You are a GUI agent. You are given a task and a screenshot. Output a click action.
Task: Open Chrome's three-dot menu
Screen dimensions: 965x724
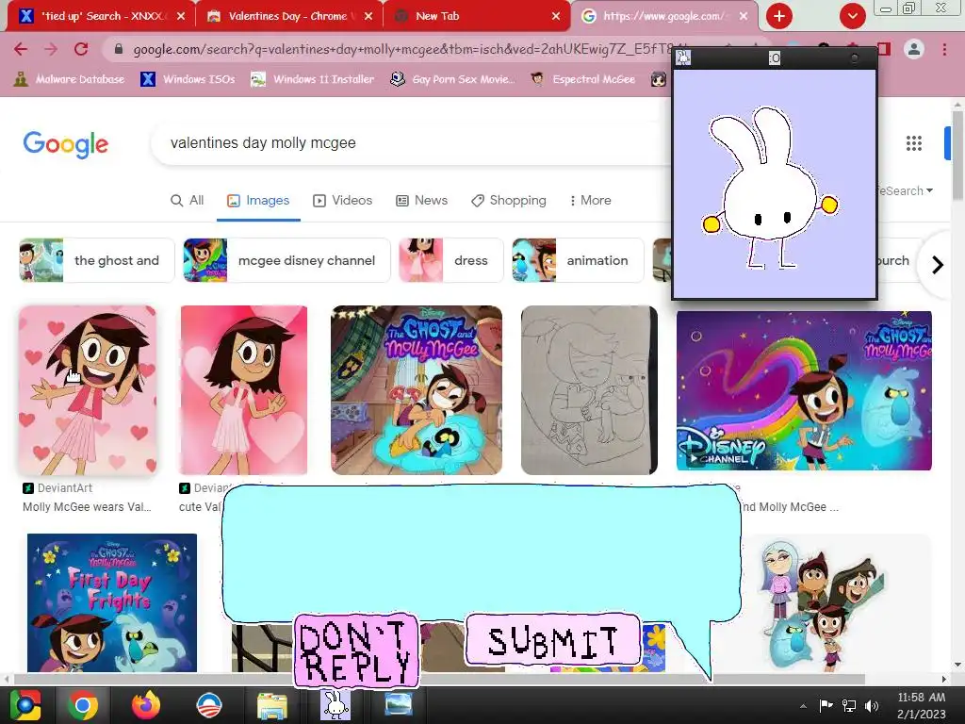pos(944,49)
